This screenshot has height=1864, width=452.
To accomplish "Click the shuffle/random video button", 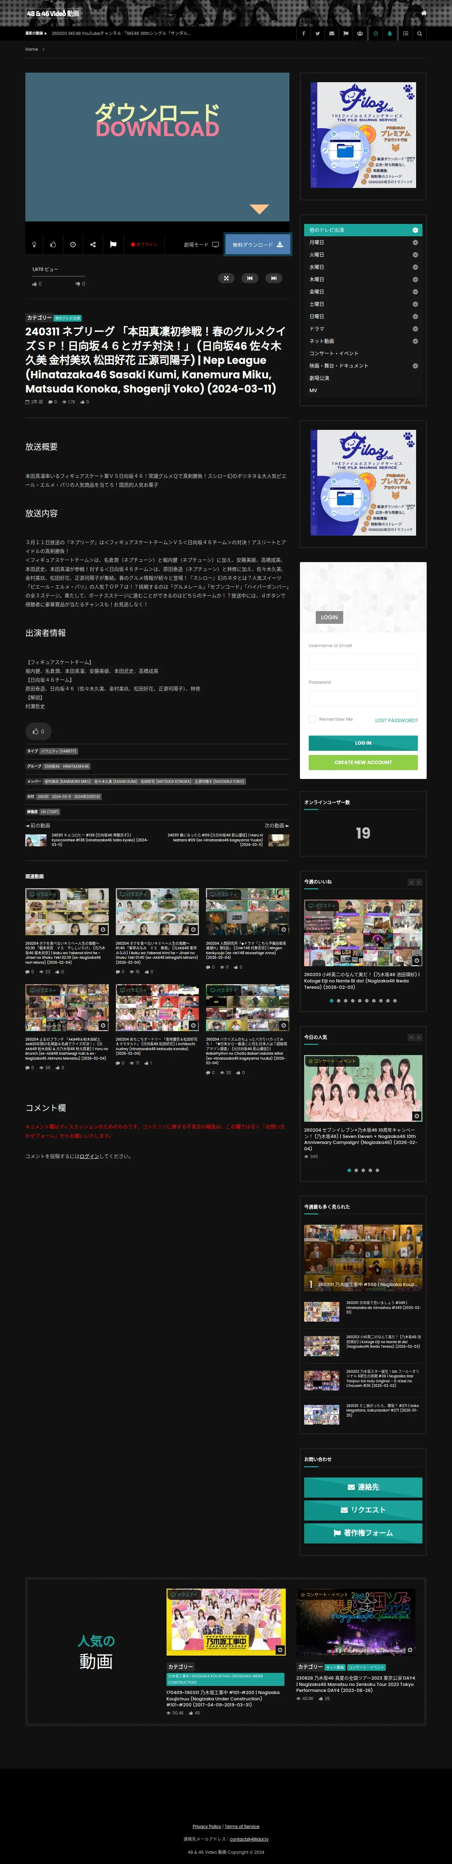I will coord(226,278).
